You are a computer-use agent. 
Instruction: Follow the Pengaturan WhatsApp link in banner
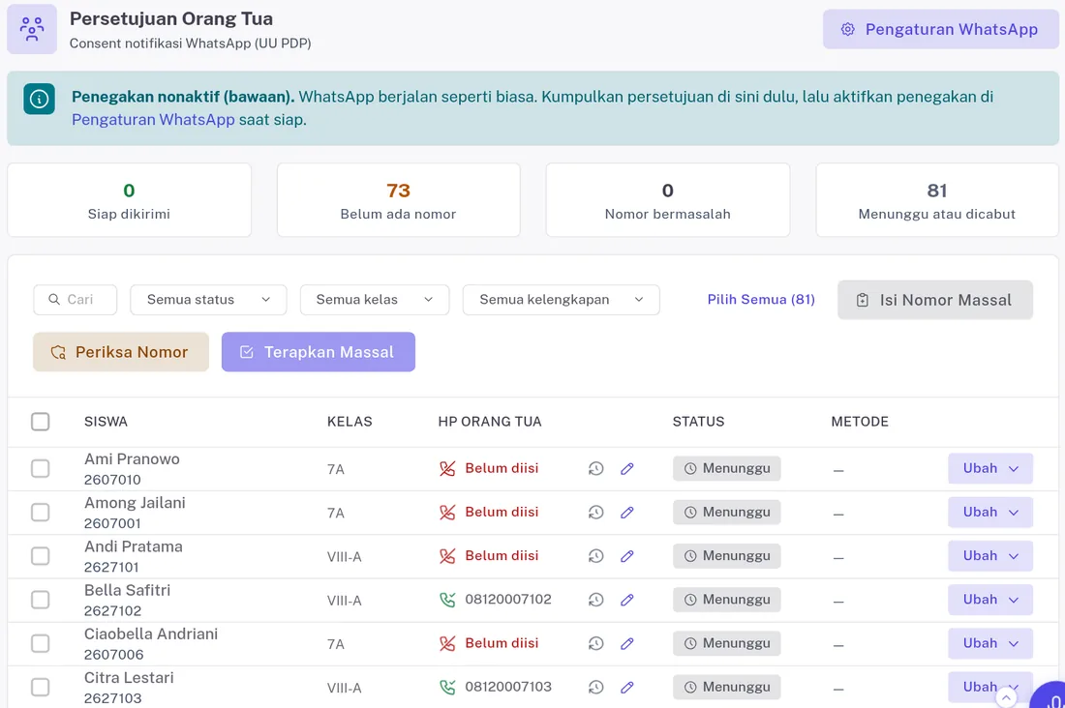tap(153, 120)
